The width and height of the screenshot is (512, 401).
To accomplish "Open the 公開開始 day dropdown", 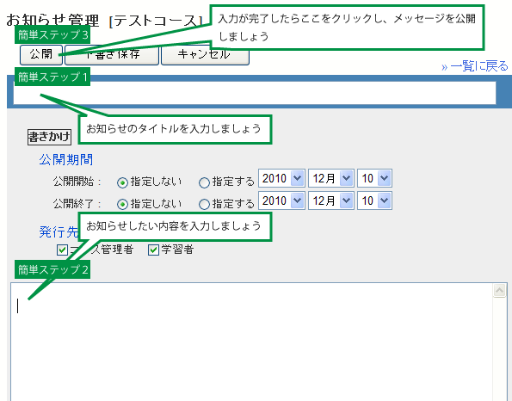I will pos(374,178).
